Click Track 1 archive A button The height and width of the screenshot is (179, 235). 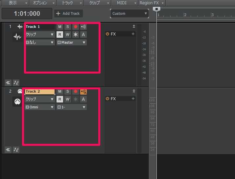[83, 34]
